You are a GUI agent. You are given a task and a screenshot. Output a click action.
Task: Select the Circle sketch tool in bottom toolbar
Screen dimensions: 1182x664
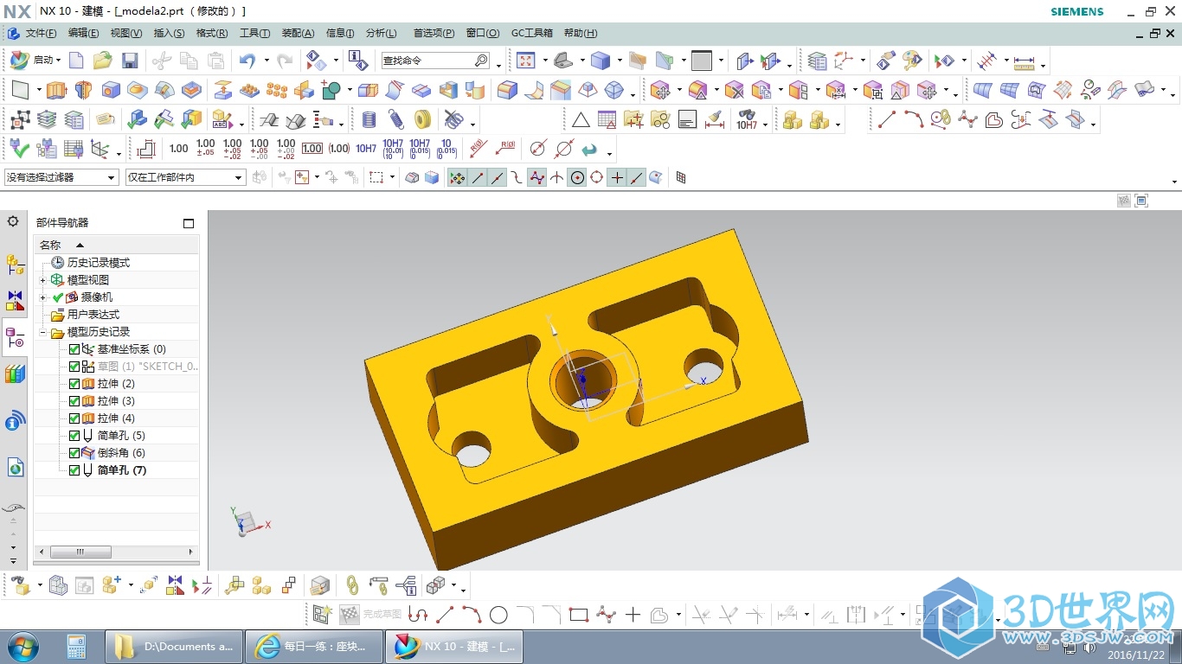(498, 615)
